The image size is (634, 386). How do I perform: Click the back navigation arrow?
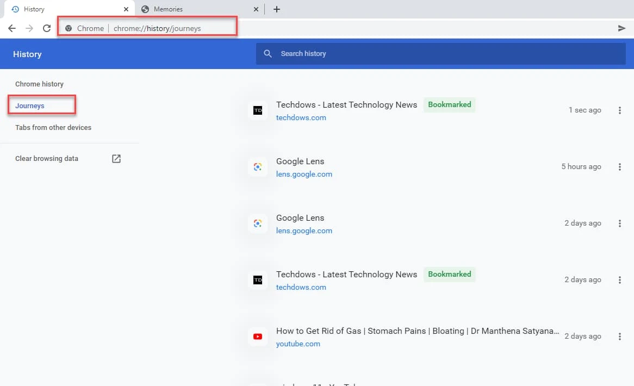12,28
